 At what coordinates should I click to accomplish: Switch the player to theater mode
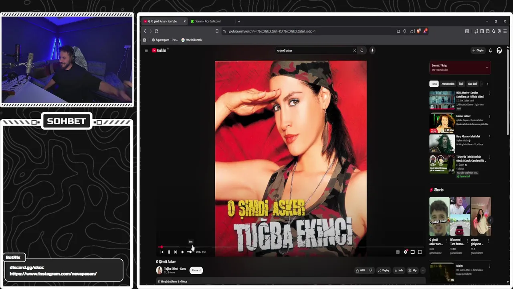click(412, 252)
